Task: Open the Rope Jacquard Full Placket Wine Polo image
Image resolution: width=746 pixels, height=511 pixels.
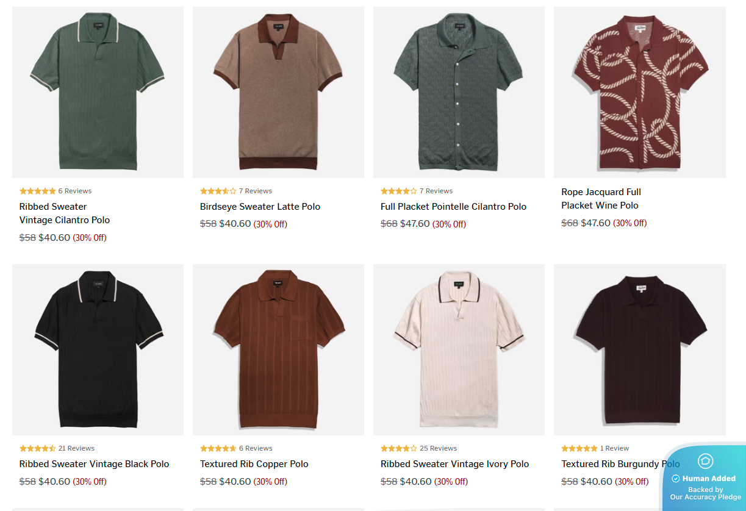Action: 640,93
